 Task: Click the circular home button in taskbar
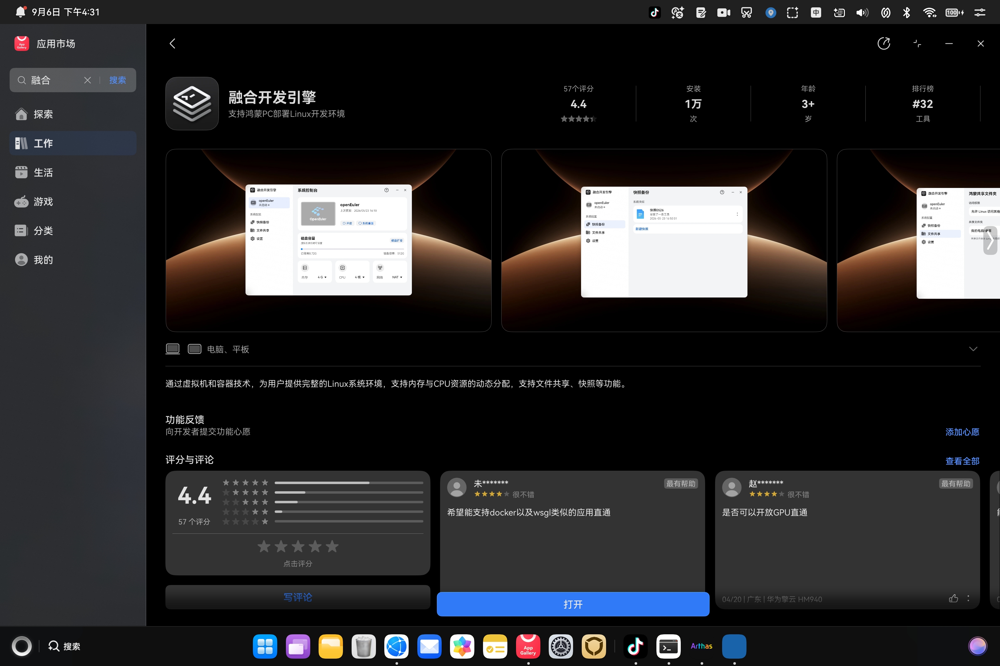22,646
